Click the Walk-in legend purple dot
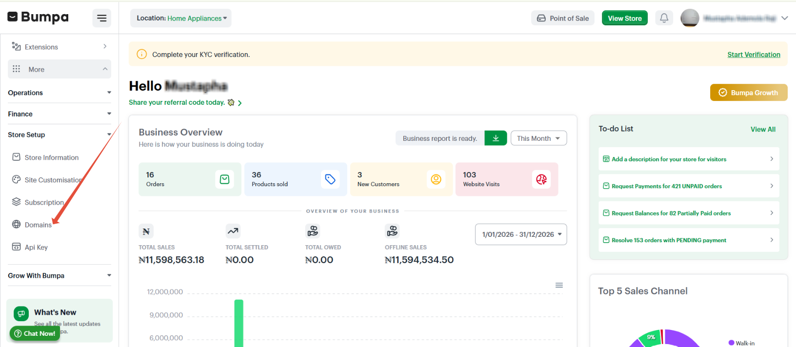This screenshot has height=347, width=796. click(731, 343)
